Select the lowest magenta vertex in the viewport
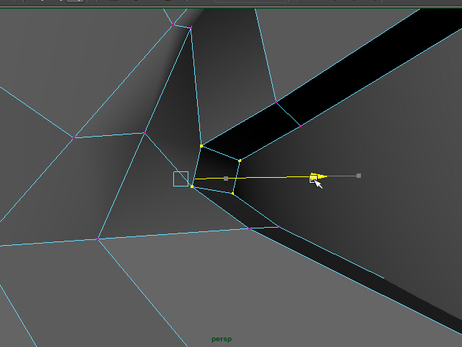The height and width of the screenshot is (347, 462). click(x=97, y=239)
